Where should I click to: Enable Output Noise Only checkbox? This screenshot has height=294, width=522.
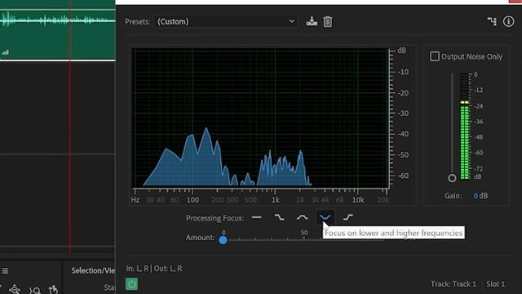coord(435,56)
